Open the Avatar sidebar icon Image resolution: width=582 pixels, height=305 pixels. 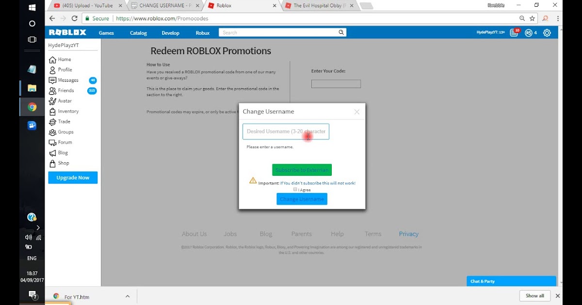point(52,101)
